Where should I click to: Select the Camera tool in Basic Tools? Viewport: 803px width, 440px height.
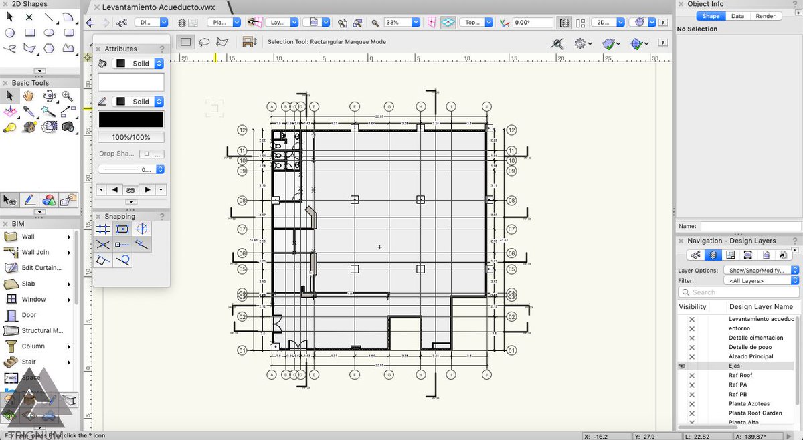pyautogui.click(x=68, y=127)
